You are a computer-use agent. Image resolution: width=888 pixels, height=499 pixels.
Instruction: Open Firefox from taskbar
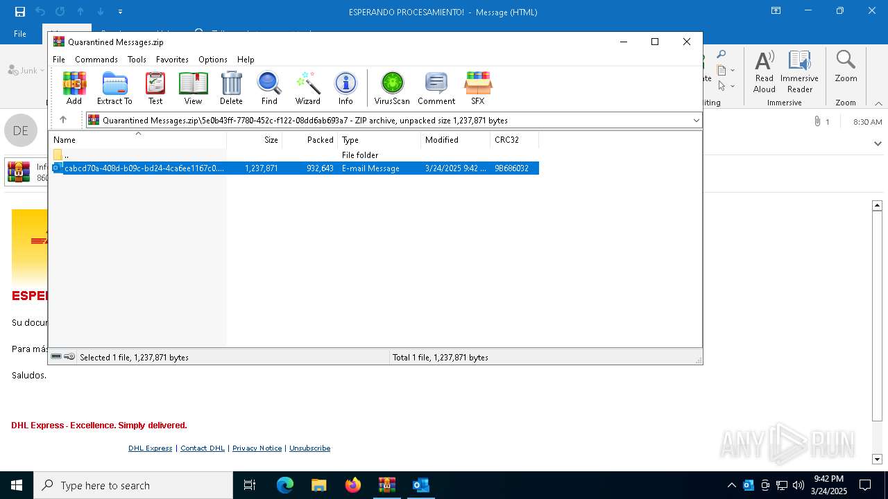coord(353,485)
